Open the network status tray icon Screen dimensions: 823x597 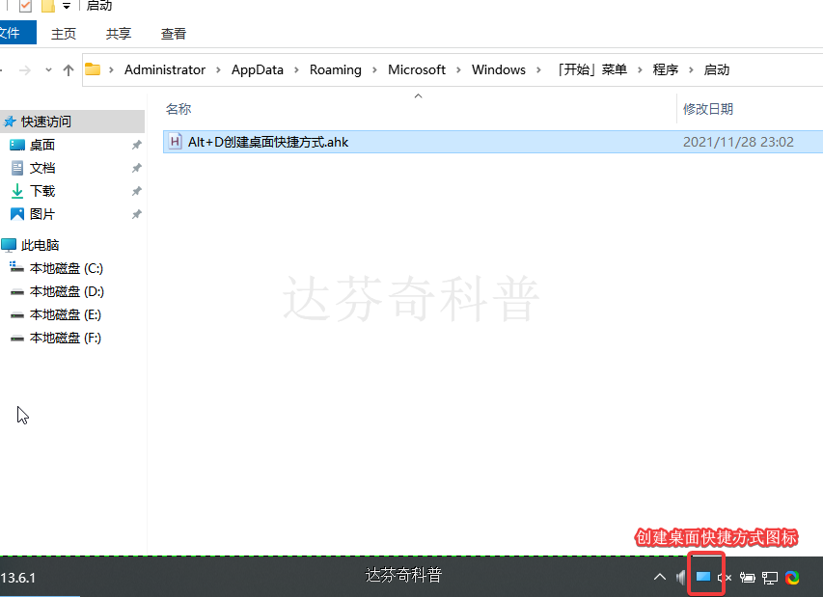[769, 576]
